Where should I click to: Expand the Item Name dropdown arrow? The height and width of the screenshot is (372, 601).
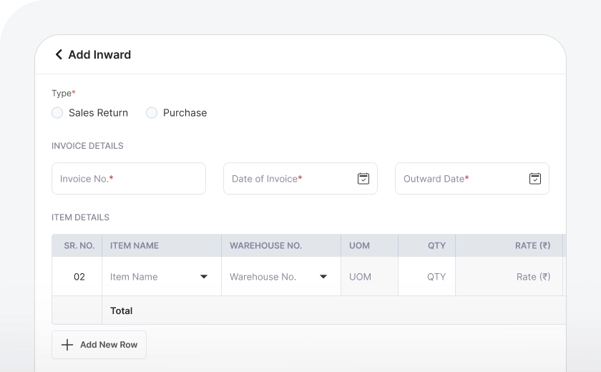[204, 277]
